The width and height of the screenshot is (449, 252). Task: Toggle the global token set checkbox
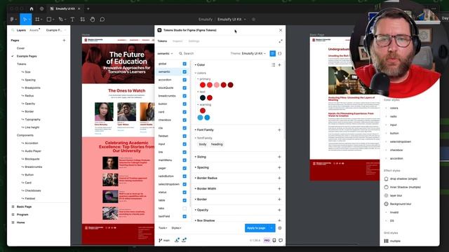185,64
